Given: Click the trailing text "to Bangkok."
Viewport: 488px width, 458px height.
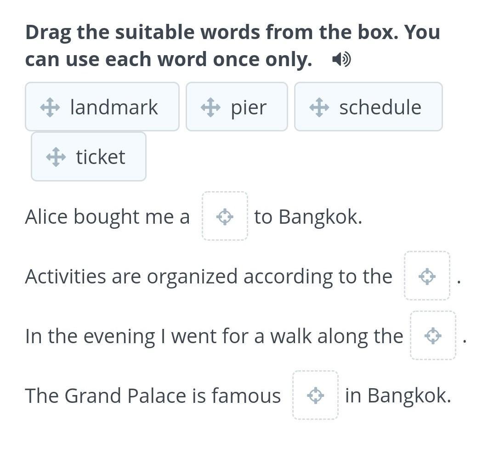Looking at the screenshot, I should [x=308, y=217].
